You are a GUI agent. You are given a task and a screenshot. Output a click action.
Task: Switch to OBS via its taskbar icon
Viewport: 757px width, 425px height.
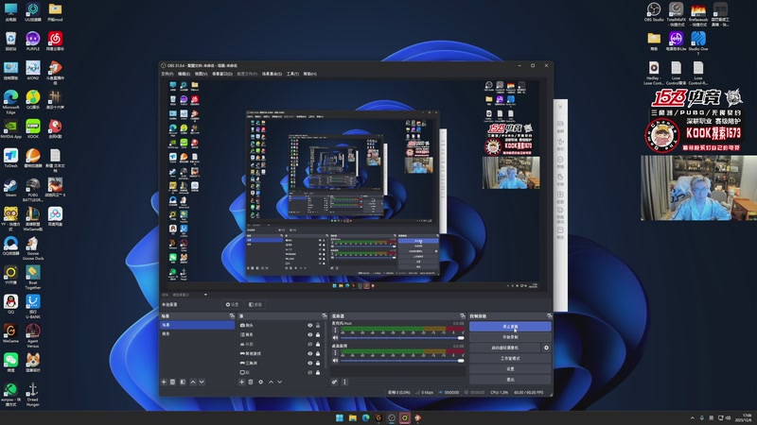392,417
